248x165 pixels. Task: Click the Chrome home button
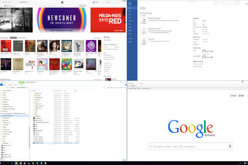tap(134, 85)
